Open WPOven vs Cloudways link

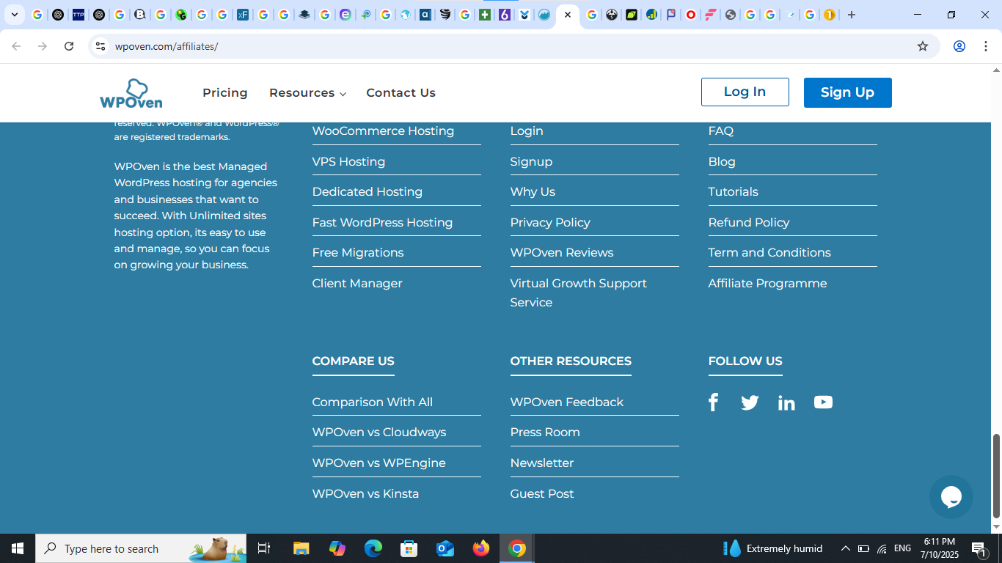pyautogui.click(x=379, y=433)
